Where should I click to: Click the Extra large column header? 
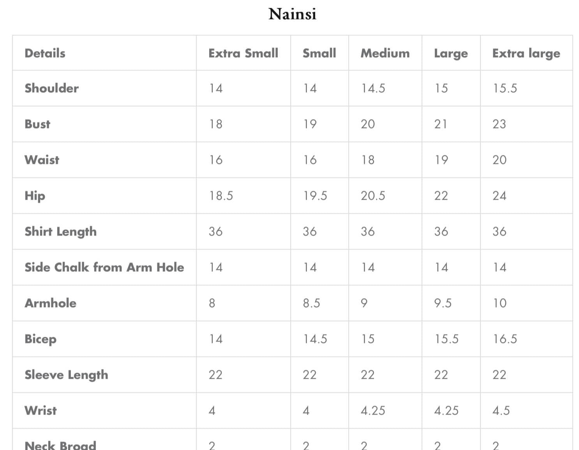click(526, 53)
